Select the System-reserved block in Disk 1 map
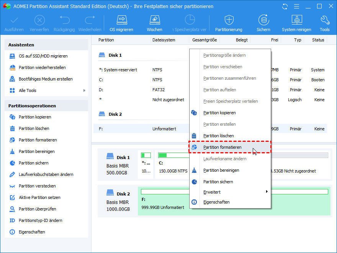 (x=146, y=164)
